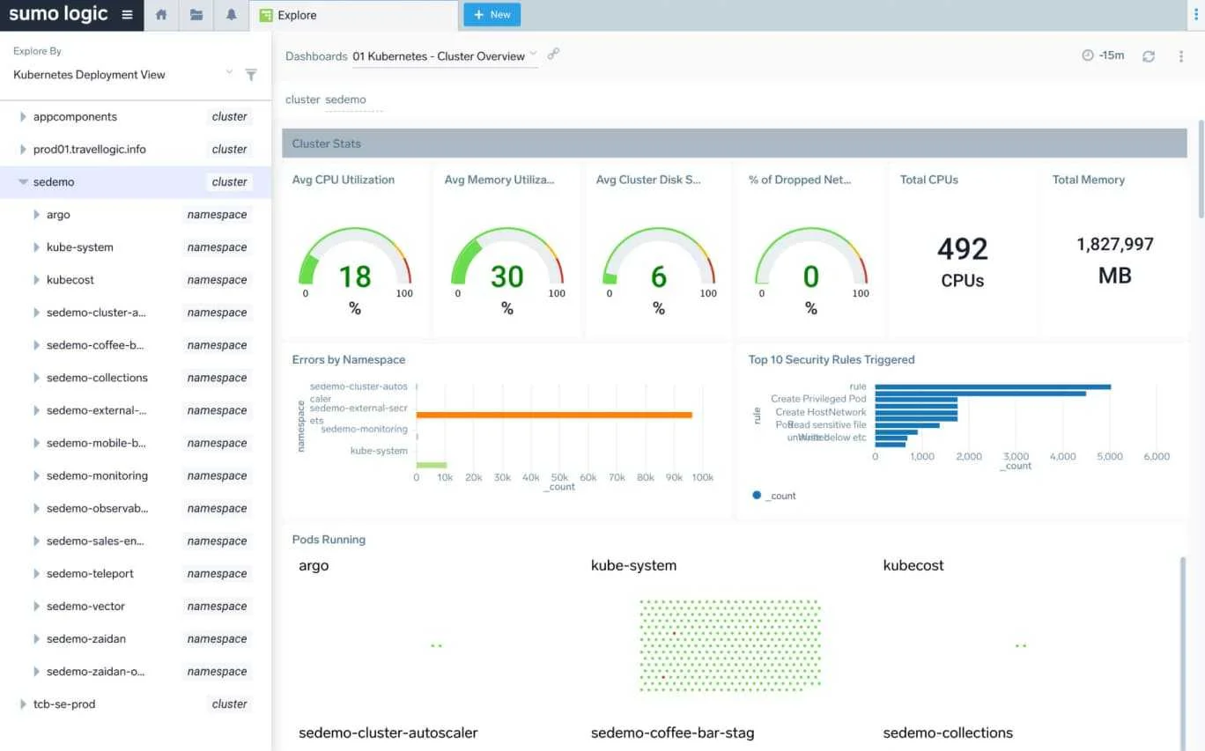
Task: Open the Alerts bell icon tab
Action: click(x=232, y=15)
